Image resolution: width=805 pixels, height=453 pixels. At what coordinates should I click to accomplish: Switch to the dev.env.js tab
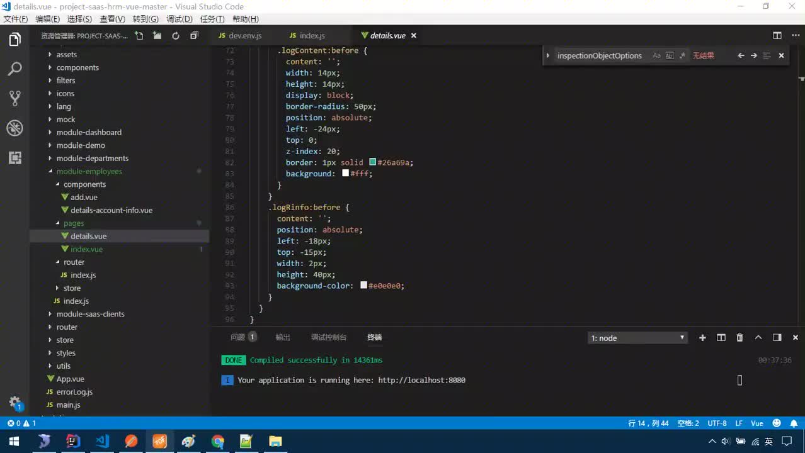tap(244, 36)
